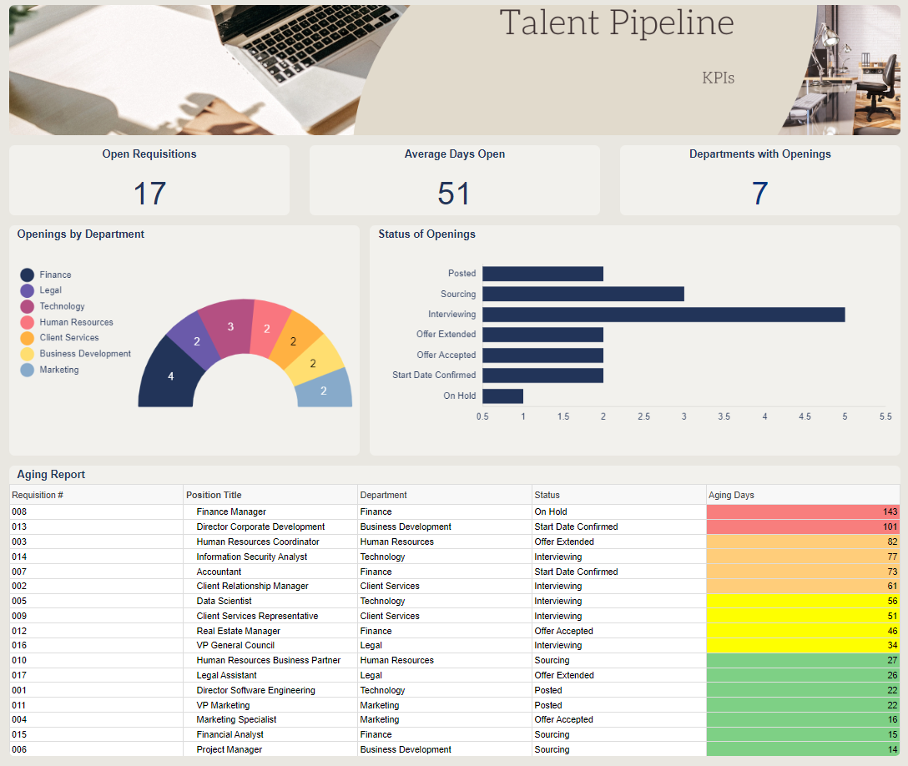This screenshot has height=766, width=908.
Task: Click the Departments with Openings value 7
Action: [x=759, y=194]
